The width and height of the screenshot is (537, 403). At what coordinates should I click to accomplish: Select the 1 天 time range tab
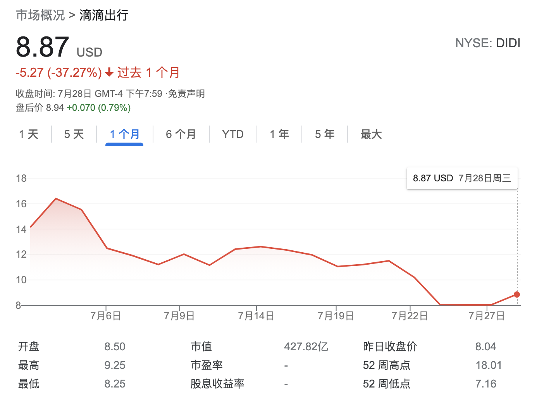(x=29, y=134)
